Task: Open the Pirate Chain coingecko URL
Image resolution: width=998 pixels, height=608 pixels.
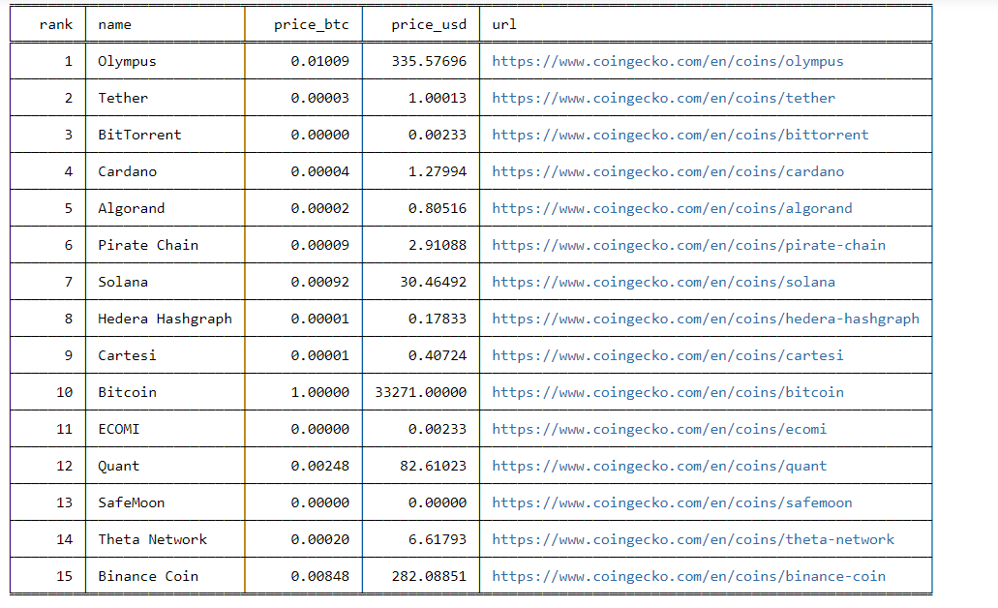Action: click(688, 245)
